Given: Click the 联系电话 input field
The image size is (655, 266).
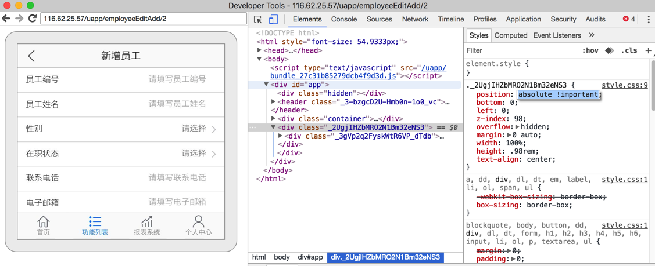Looking at the screenshot, I should click(177, 178).
